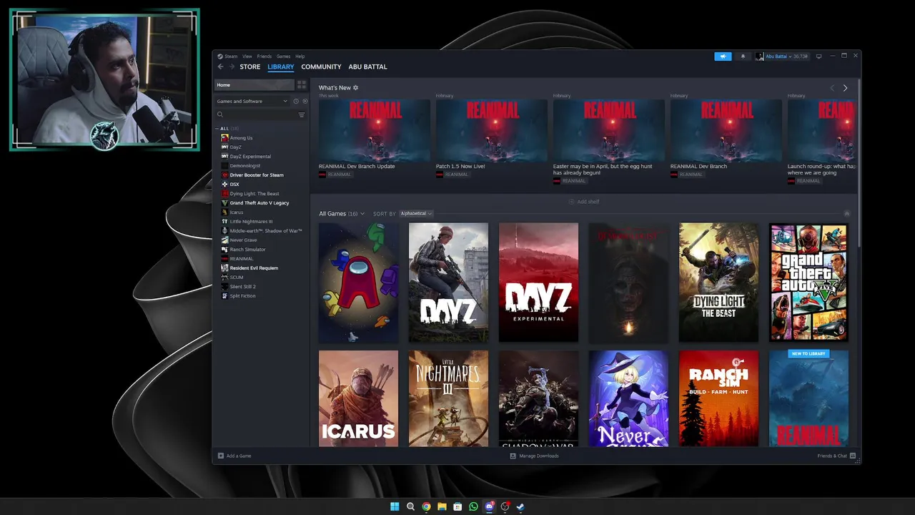Open WhatsApp from the taskbar
Viewport: 915px width, 515px height.
pos(473,506)
